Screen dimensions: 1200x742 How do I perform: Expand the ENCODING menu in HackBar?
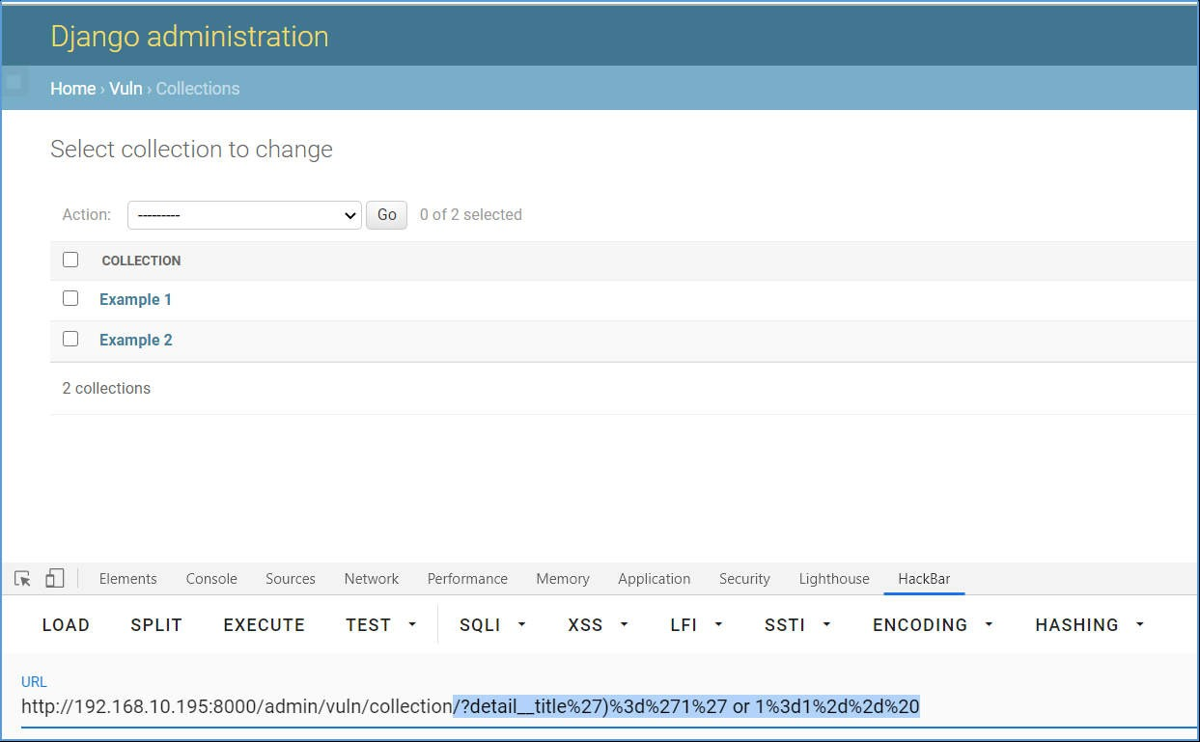coord(931,625)
